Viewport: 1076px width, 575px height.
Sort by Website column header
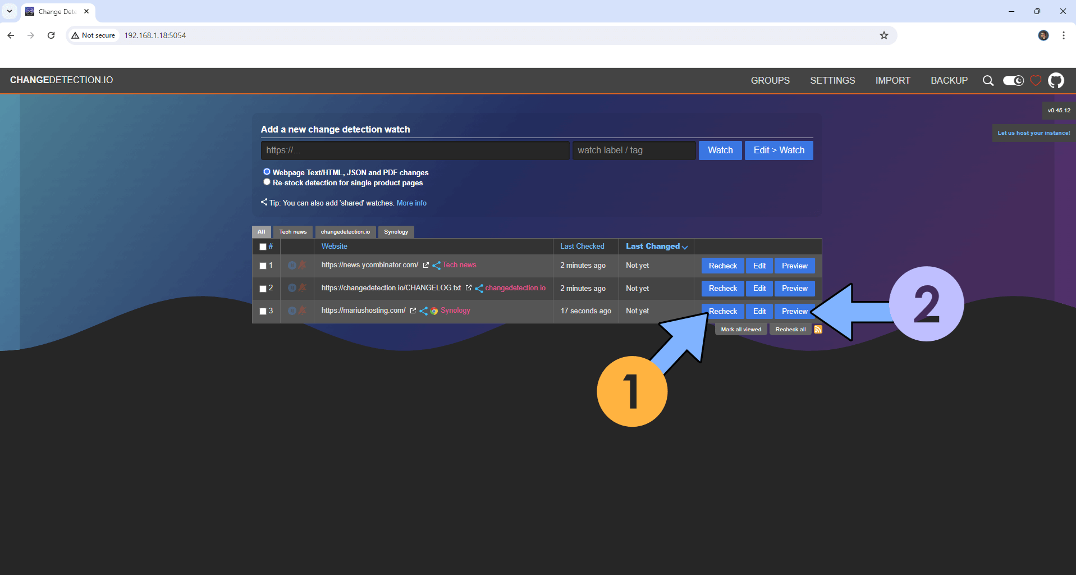pyautogui.click(x=334, y=247)
